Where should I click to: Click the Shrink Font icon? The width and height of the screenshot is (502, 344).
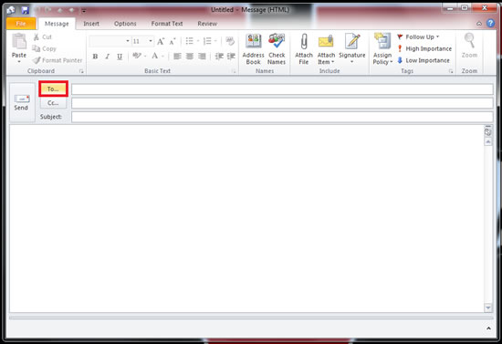(173, 41)
